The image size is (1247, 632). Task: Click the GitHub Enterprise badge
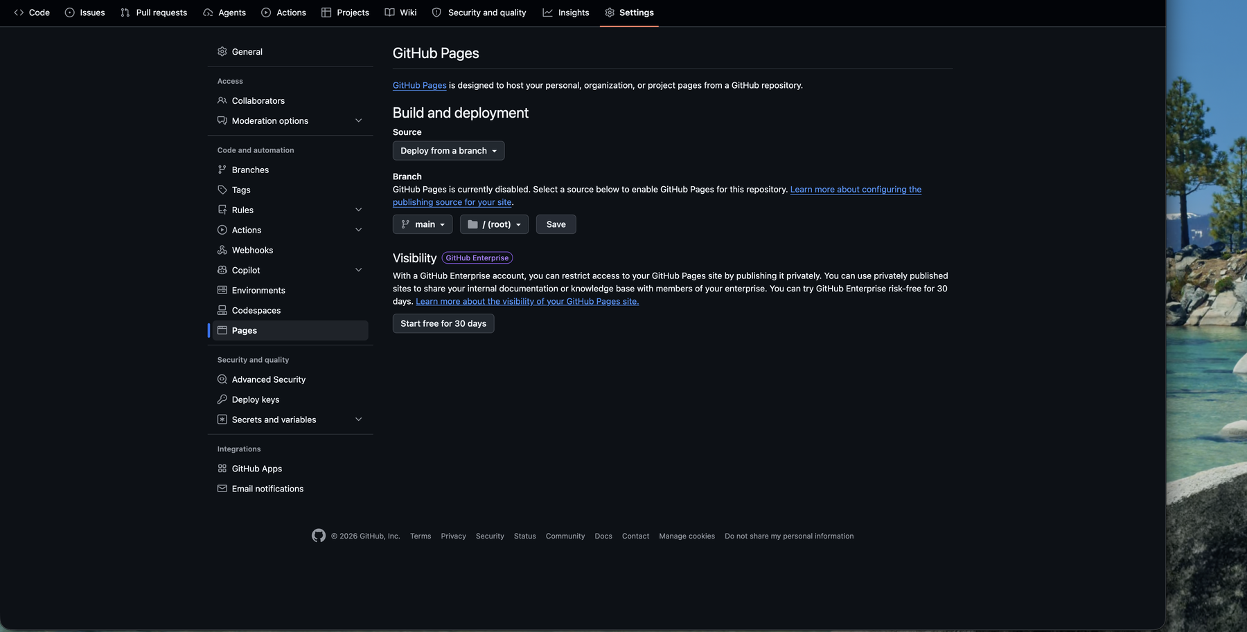(477, 258)
